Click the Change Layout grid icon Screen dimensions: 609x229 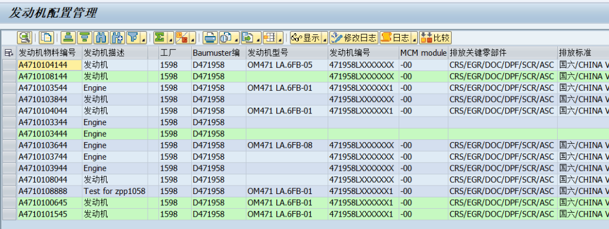pyautogui.click(x=269, y=38)
